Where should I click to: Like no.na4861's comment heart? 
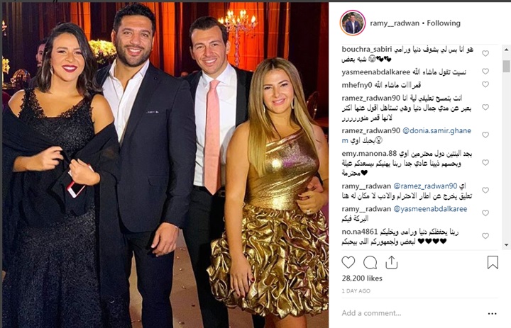485,236
